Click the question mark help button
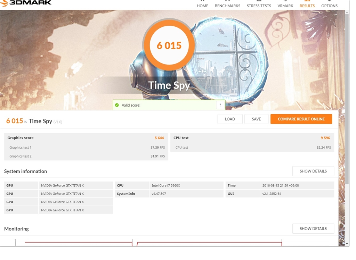 [220, 105]
